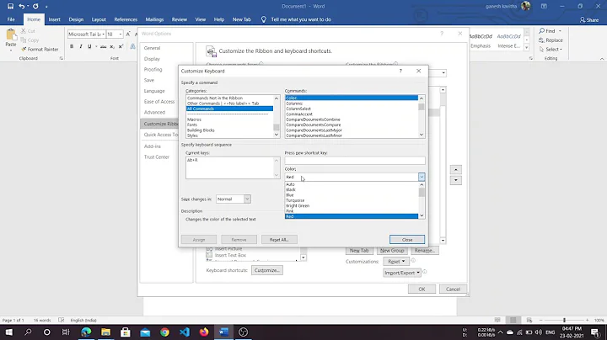Viewport: 607px width, 340px height.
Task: Click the Share button in the ribbon
Action: pyautogui.click(x=588, y=19)
